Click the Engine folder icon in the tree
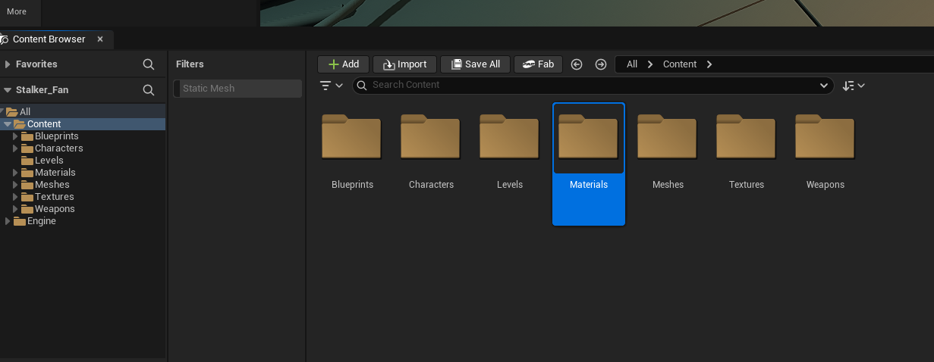The height and width of the screenshot is (362, 934). click(20, 221)
